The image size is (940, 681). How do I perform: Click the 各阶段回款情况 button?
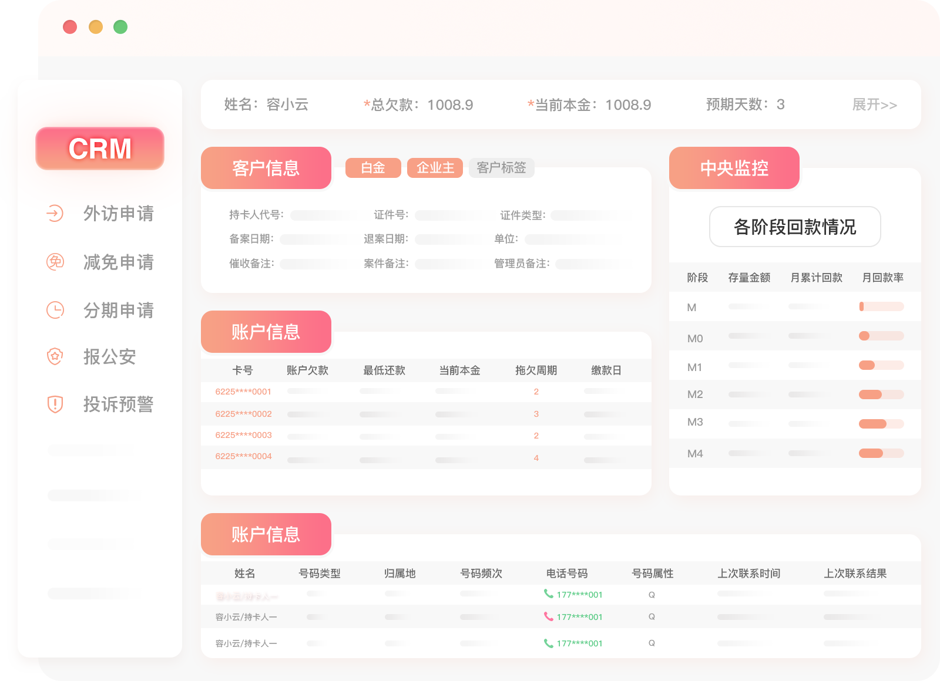[794, 227]
